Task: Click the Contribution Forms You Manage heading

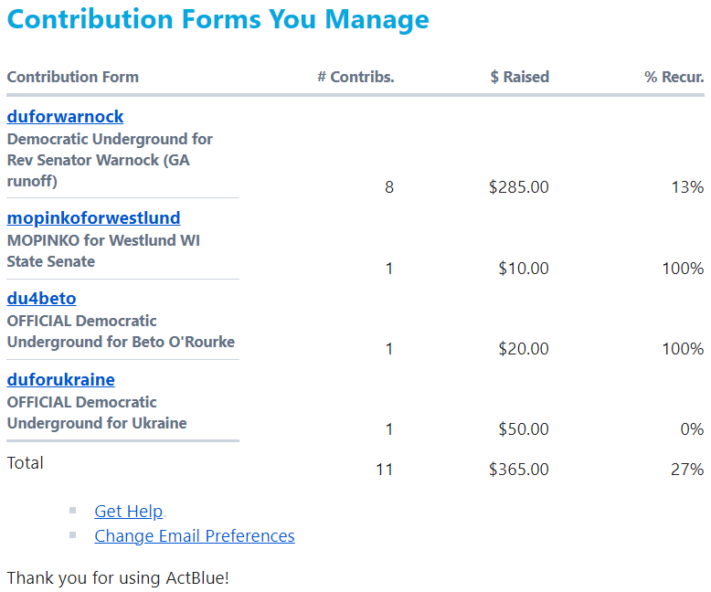Action: pos(218,20)
